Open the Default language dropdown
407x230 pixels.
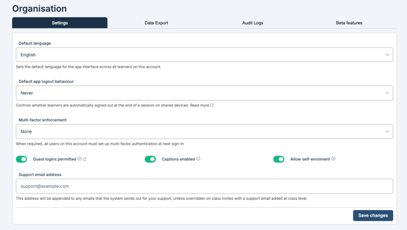point(204,54)
